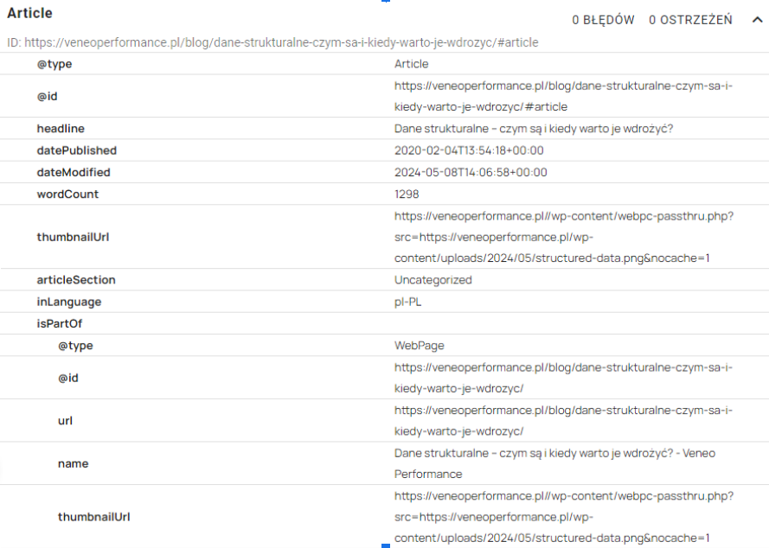Select the url property label under isPartOf

tap(65, 421)
